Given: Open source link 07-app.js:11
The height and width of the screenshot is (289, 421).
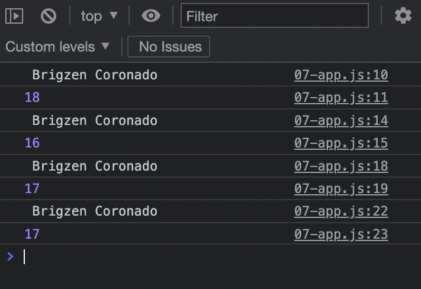Looking at the screenshot, I should [341, 98].
